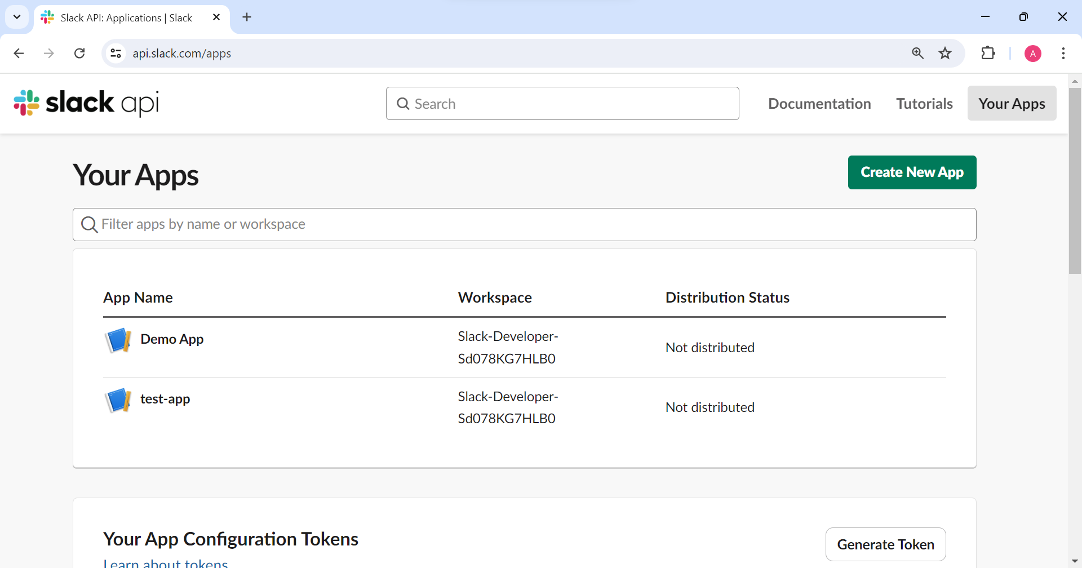The image size is (1082, 568).
Task: Click the Create New App button
Action: 912,172
